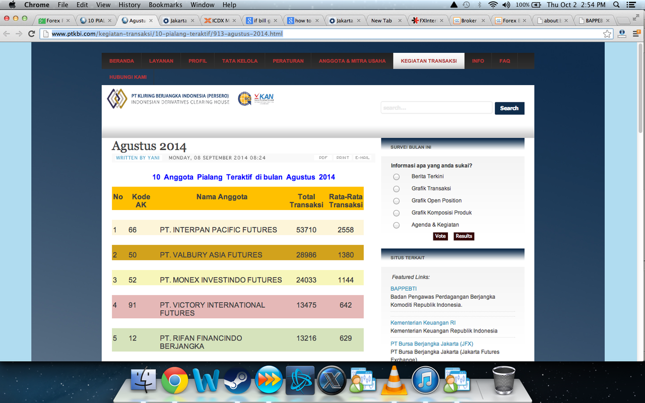Click the forward navigation arrow
The width and height of the screenshot is (645, 403).
pos(20,34)
